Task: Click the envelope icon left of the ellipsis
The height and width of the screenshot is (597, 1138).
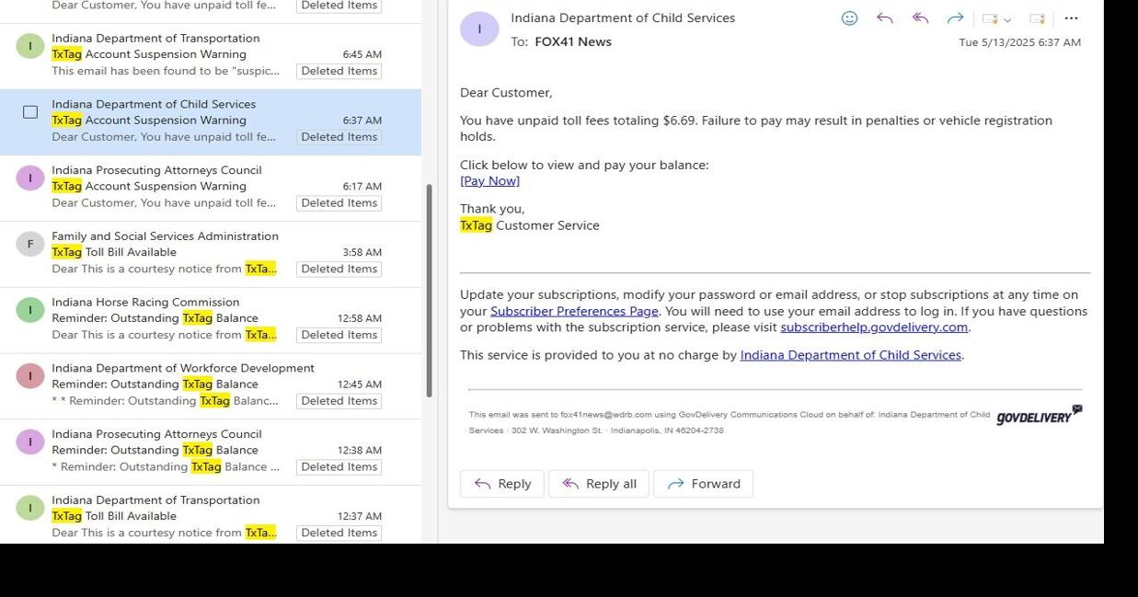Action: click(x=1037, y=18)
